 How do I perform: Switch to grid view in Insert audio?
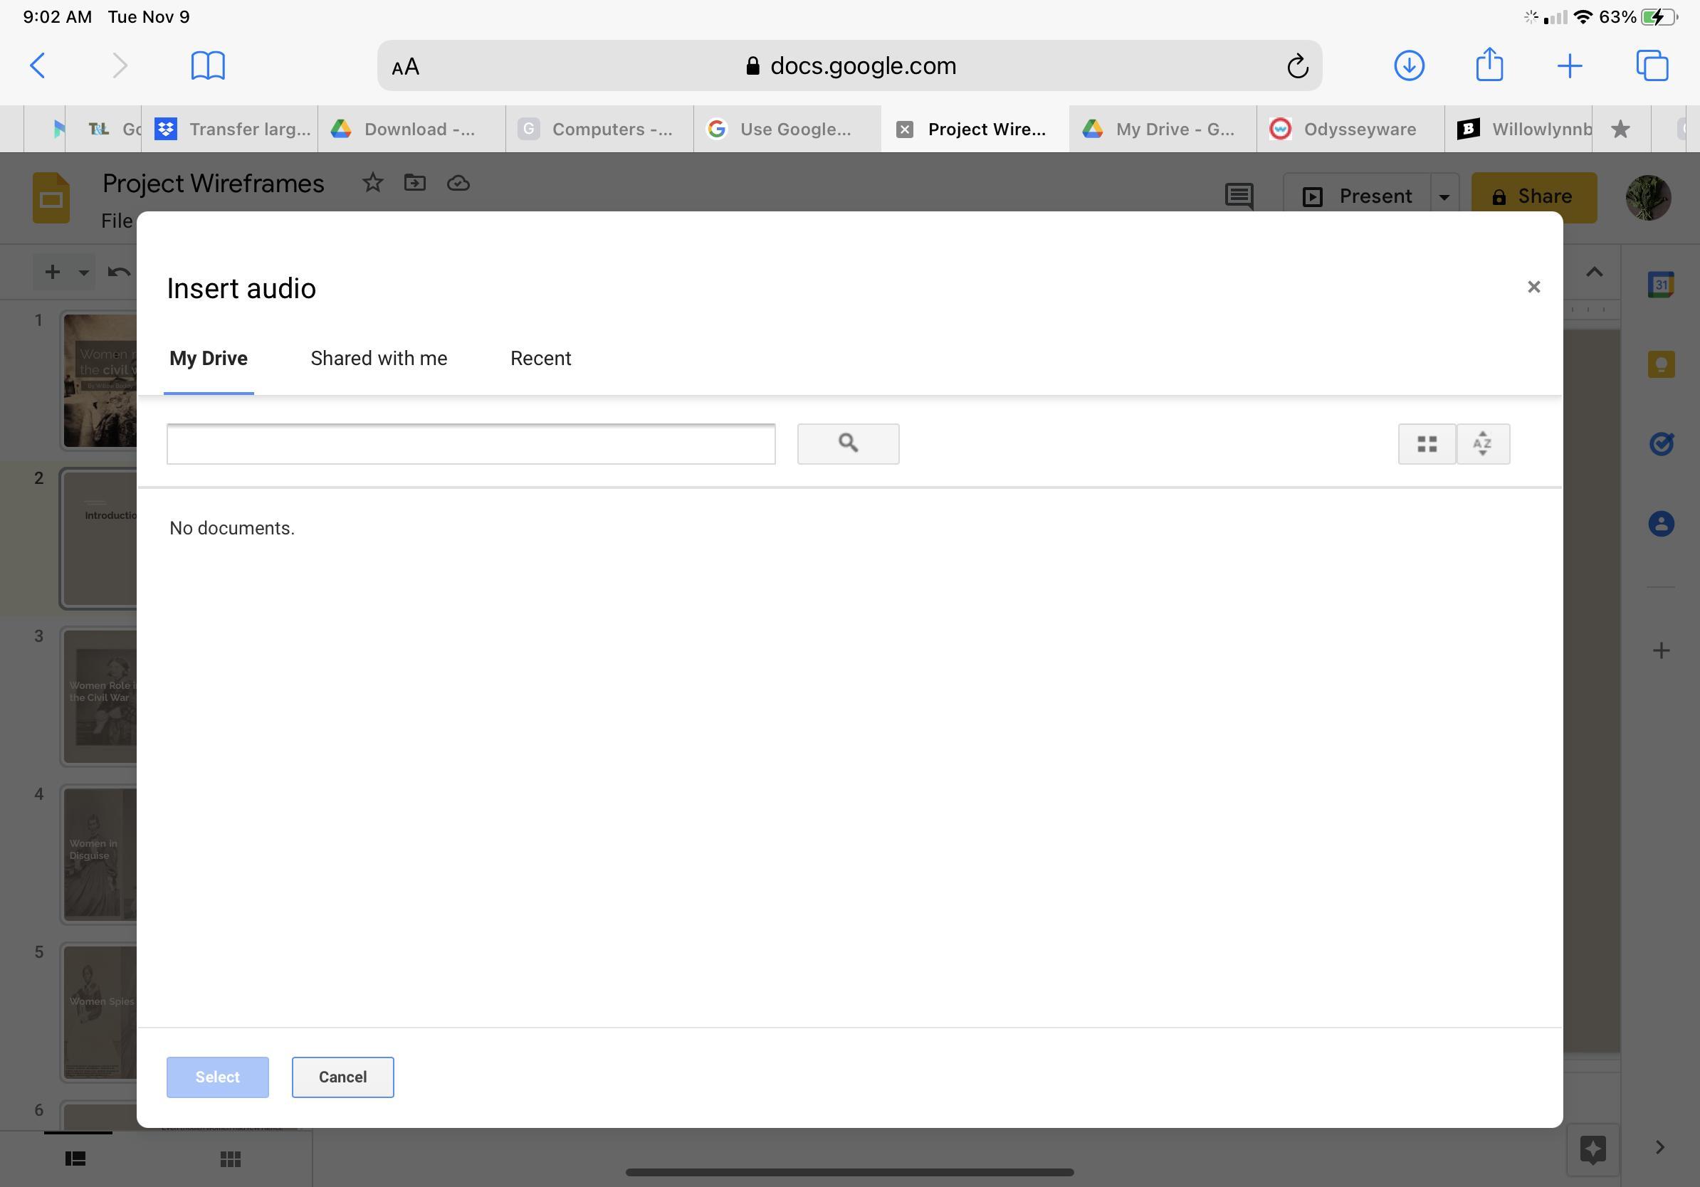click(x=1426, y=443)
